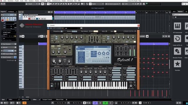Image resolution: width=188 pixels, height=105 pixels.
Task: Click the AQ button in the transport bar
Action: (x=24, y=103)
